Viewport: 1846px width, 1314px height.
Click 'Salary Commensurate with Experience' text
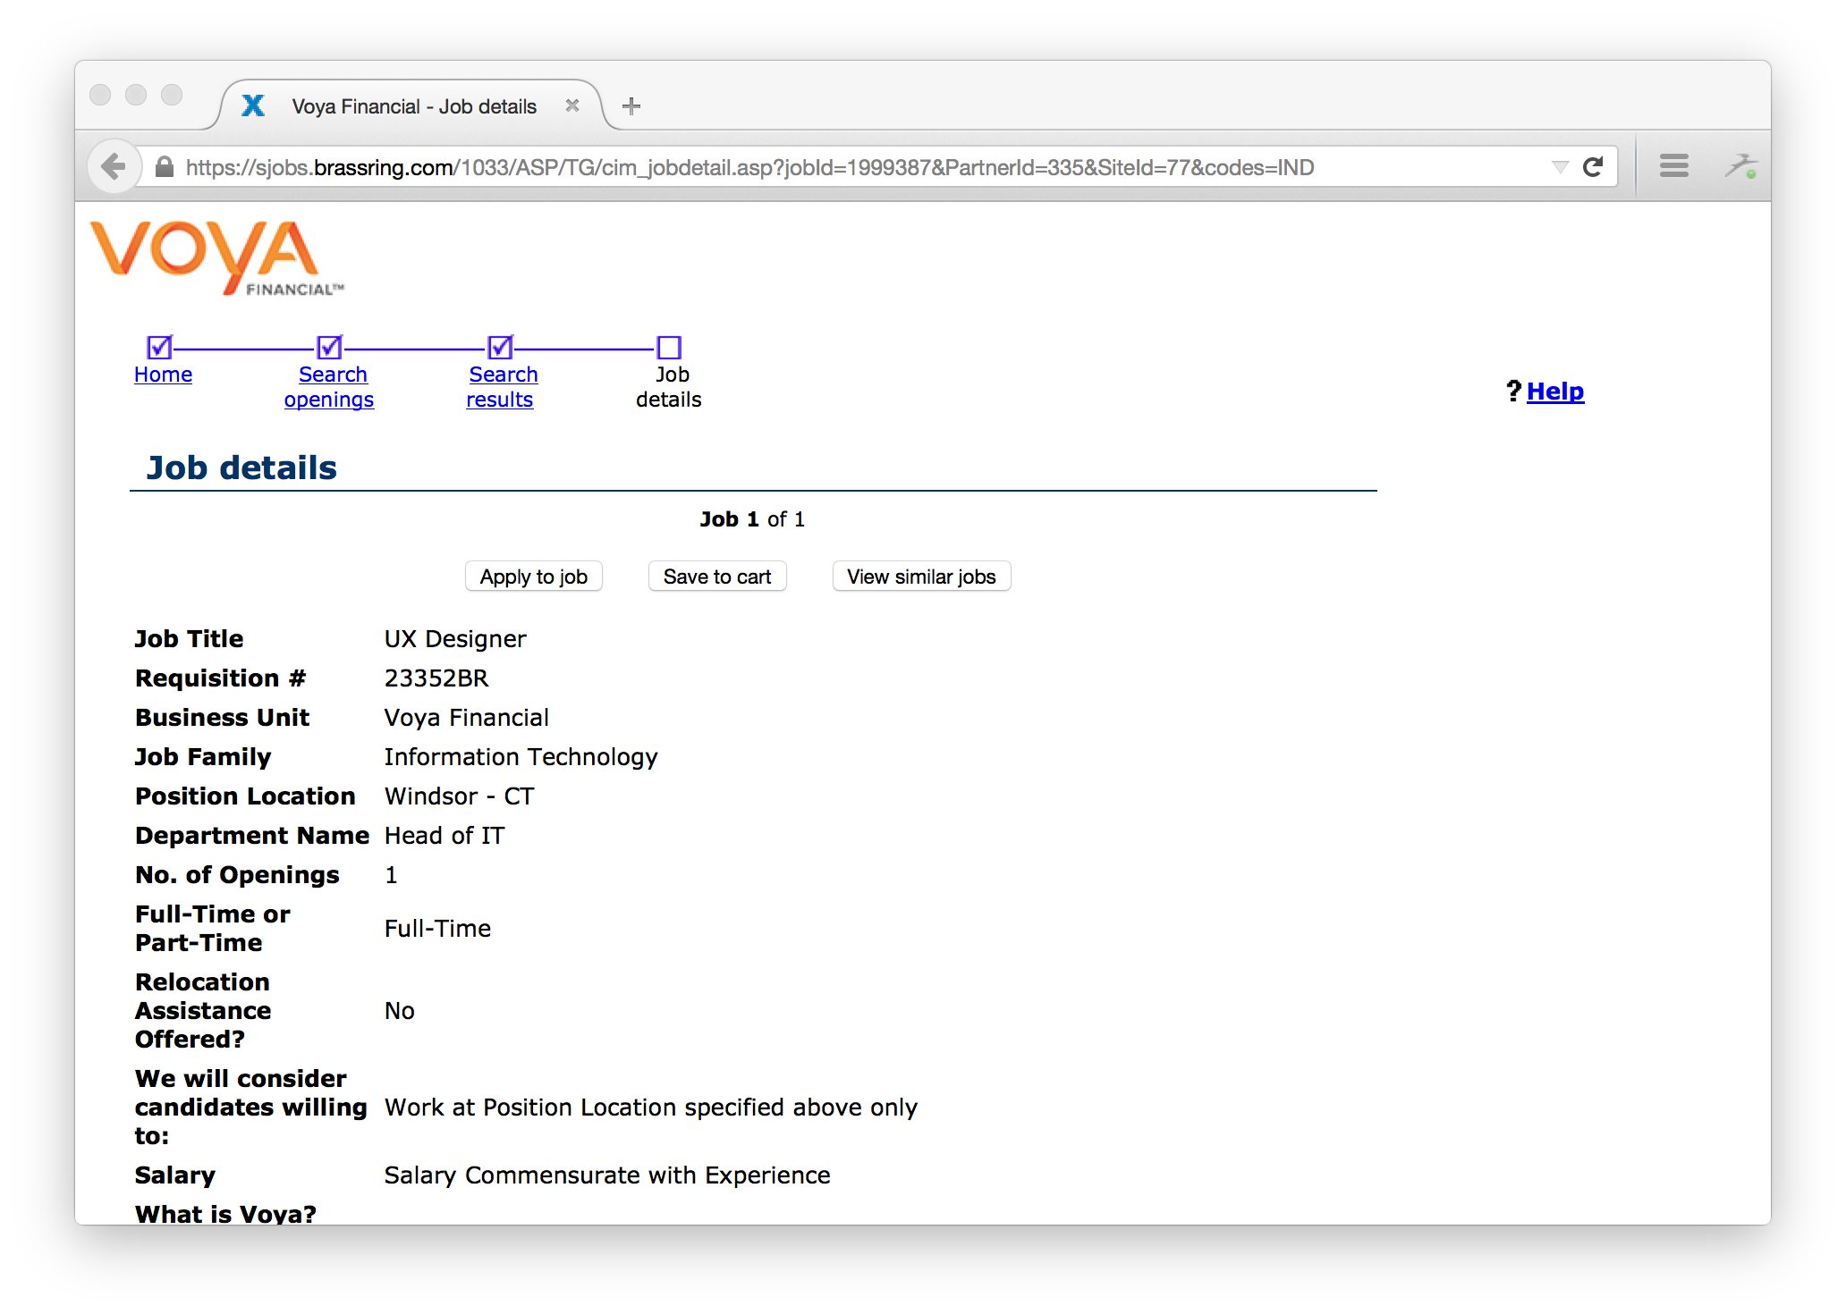pyautogui.click(x=607, y=1175)
